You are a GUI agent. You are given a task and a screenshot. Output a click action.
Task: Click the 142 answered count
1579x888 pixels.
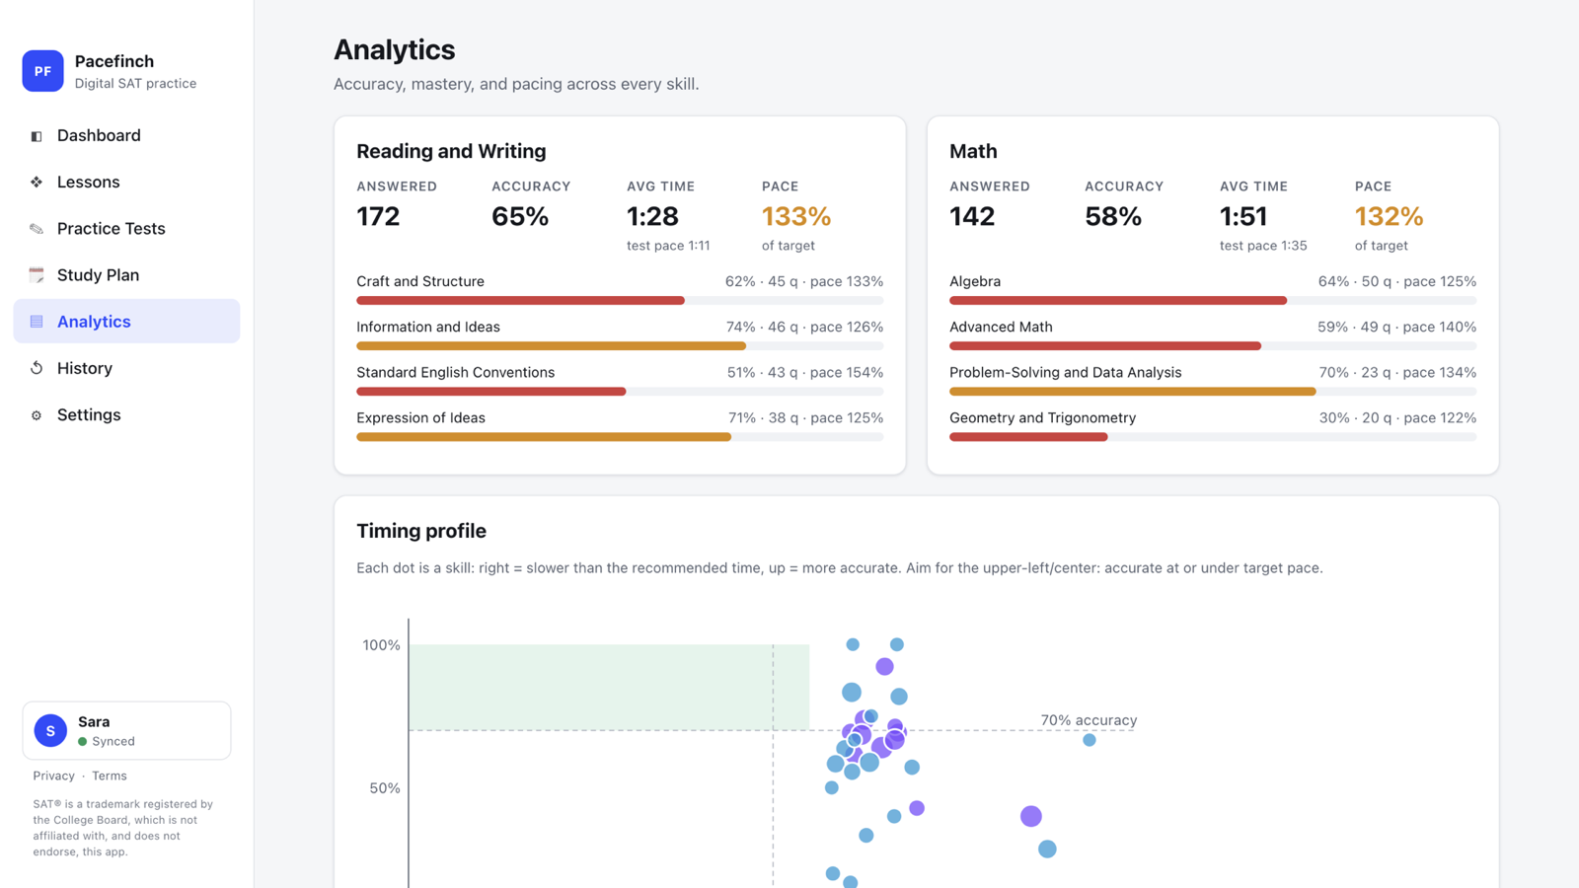point(972,216)
